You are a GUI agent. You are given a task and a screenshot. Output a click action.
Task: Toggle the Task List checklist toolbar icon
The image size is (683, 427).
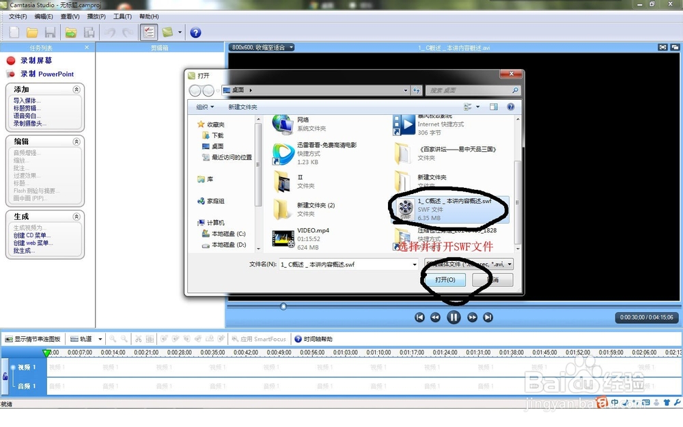click(x=148, y=32)
